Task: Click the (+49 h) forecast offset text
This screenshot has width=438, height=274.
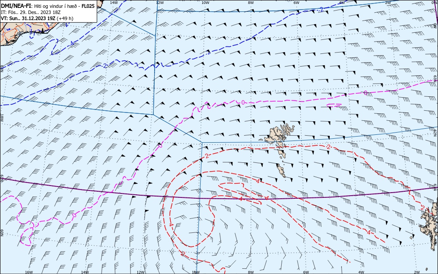Action: coord(65,18)
